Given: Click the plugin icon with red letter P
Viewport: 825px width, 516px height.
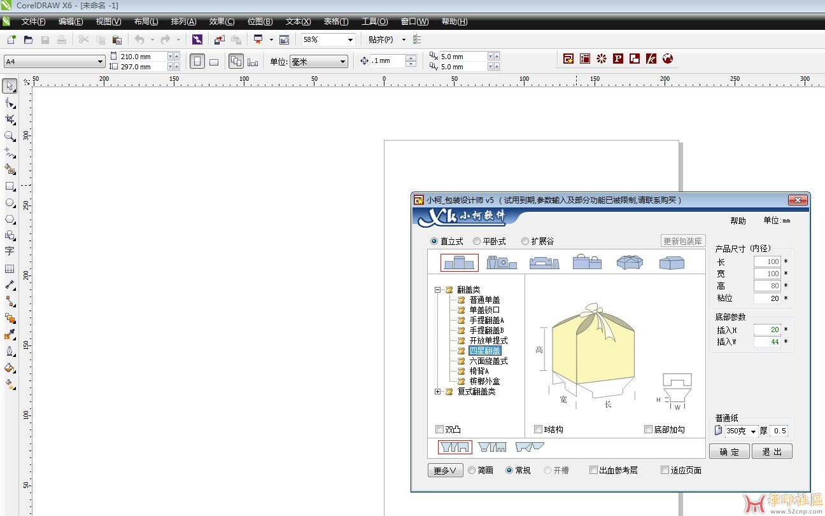Looking at the screenshot, I should pyautogui.click(x=617, y=59).
